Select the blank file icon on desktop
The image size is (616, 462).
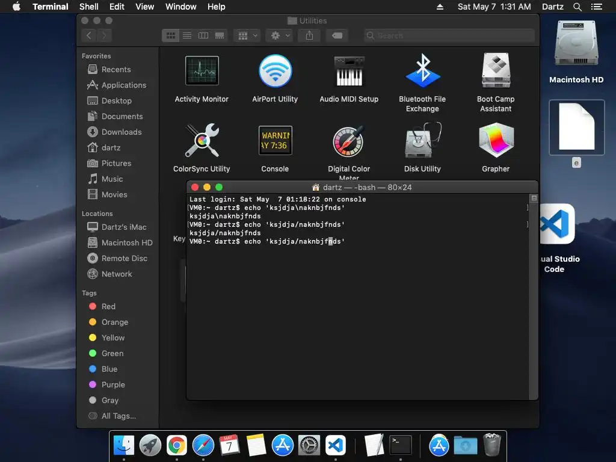pos(576,127)
